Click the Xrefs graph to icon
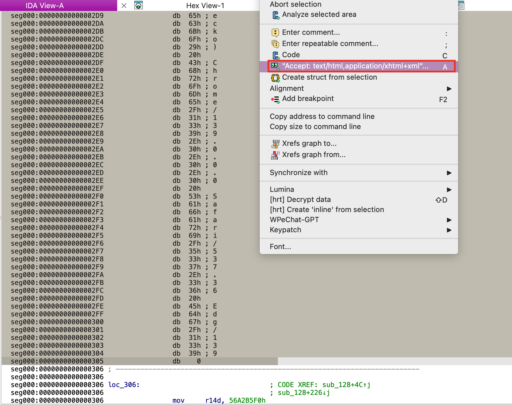Screen dimensions: 512x405 click(x=275, y=144)
